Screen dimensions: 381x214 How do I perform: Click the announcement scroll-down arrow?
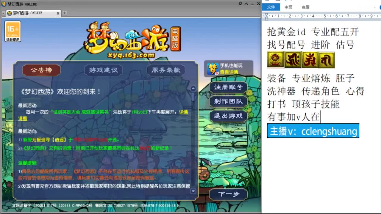coord(193,191)
